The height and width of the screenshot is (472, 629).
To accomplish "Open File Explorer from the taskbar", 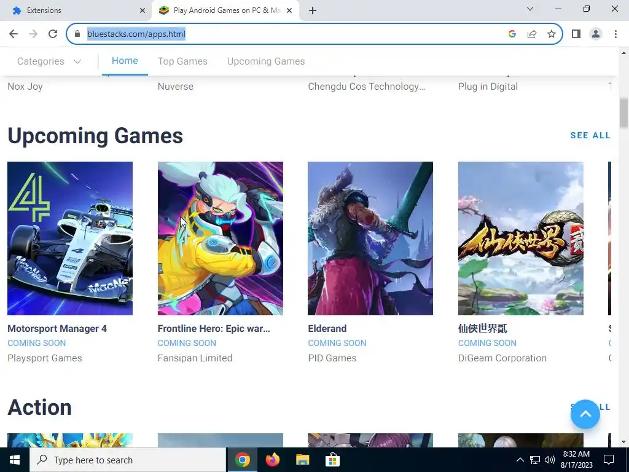I will [302, 460].
